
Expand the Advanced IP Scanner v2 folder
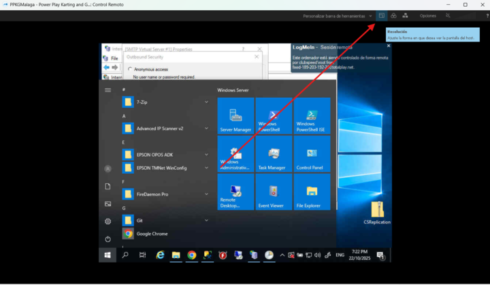(x=206, y=128)
